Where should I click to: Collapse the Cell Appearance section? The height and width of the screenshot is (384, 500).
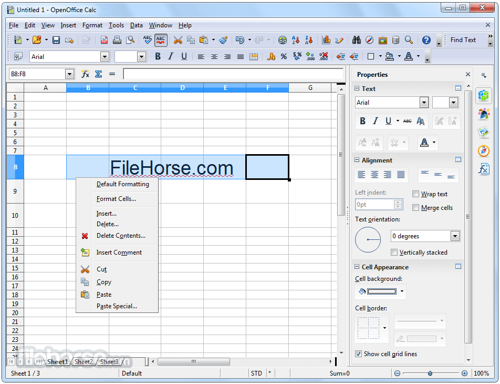click(x=357, y=267)
